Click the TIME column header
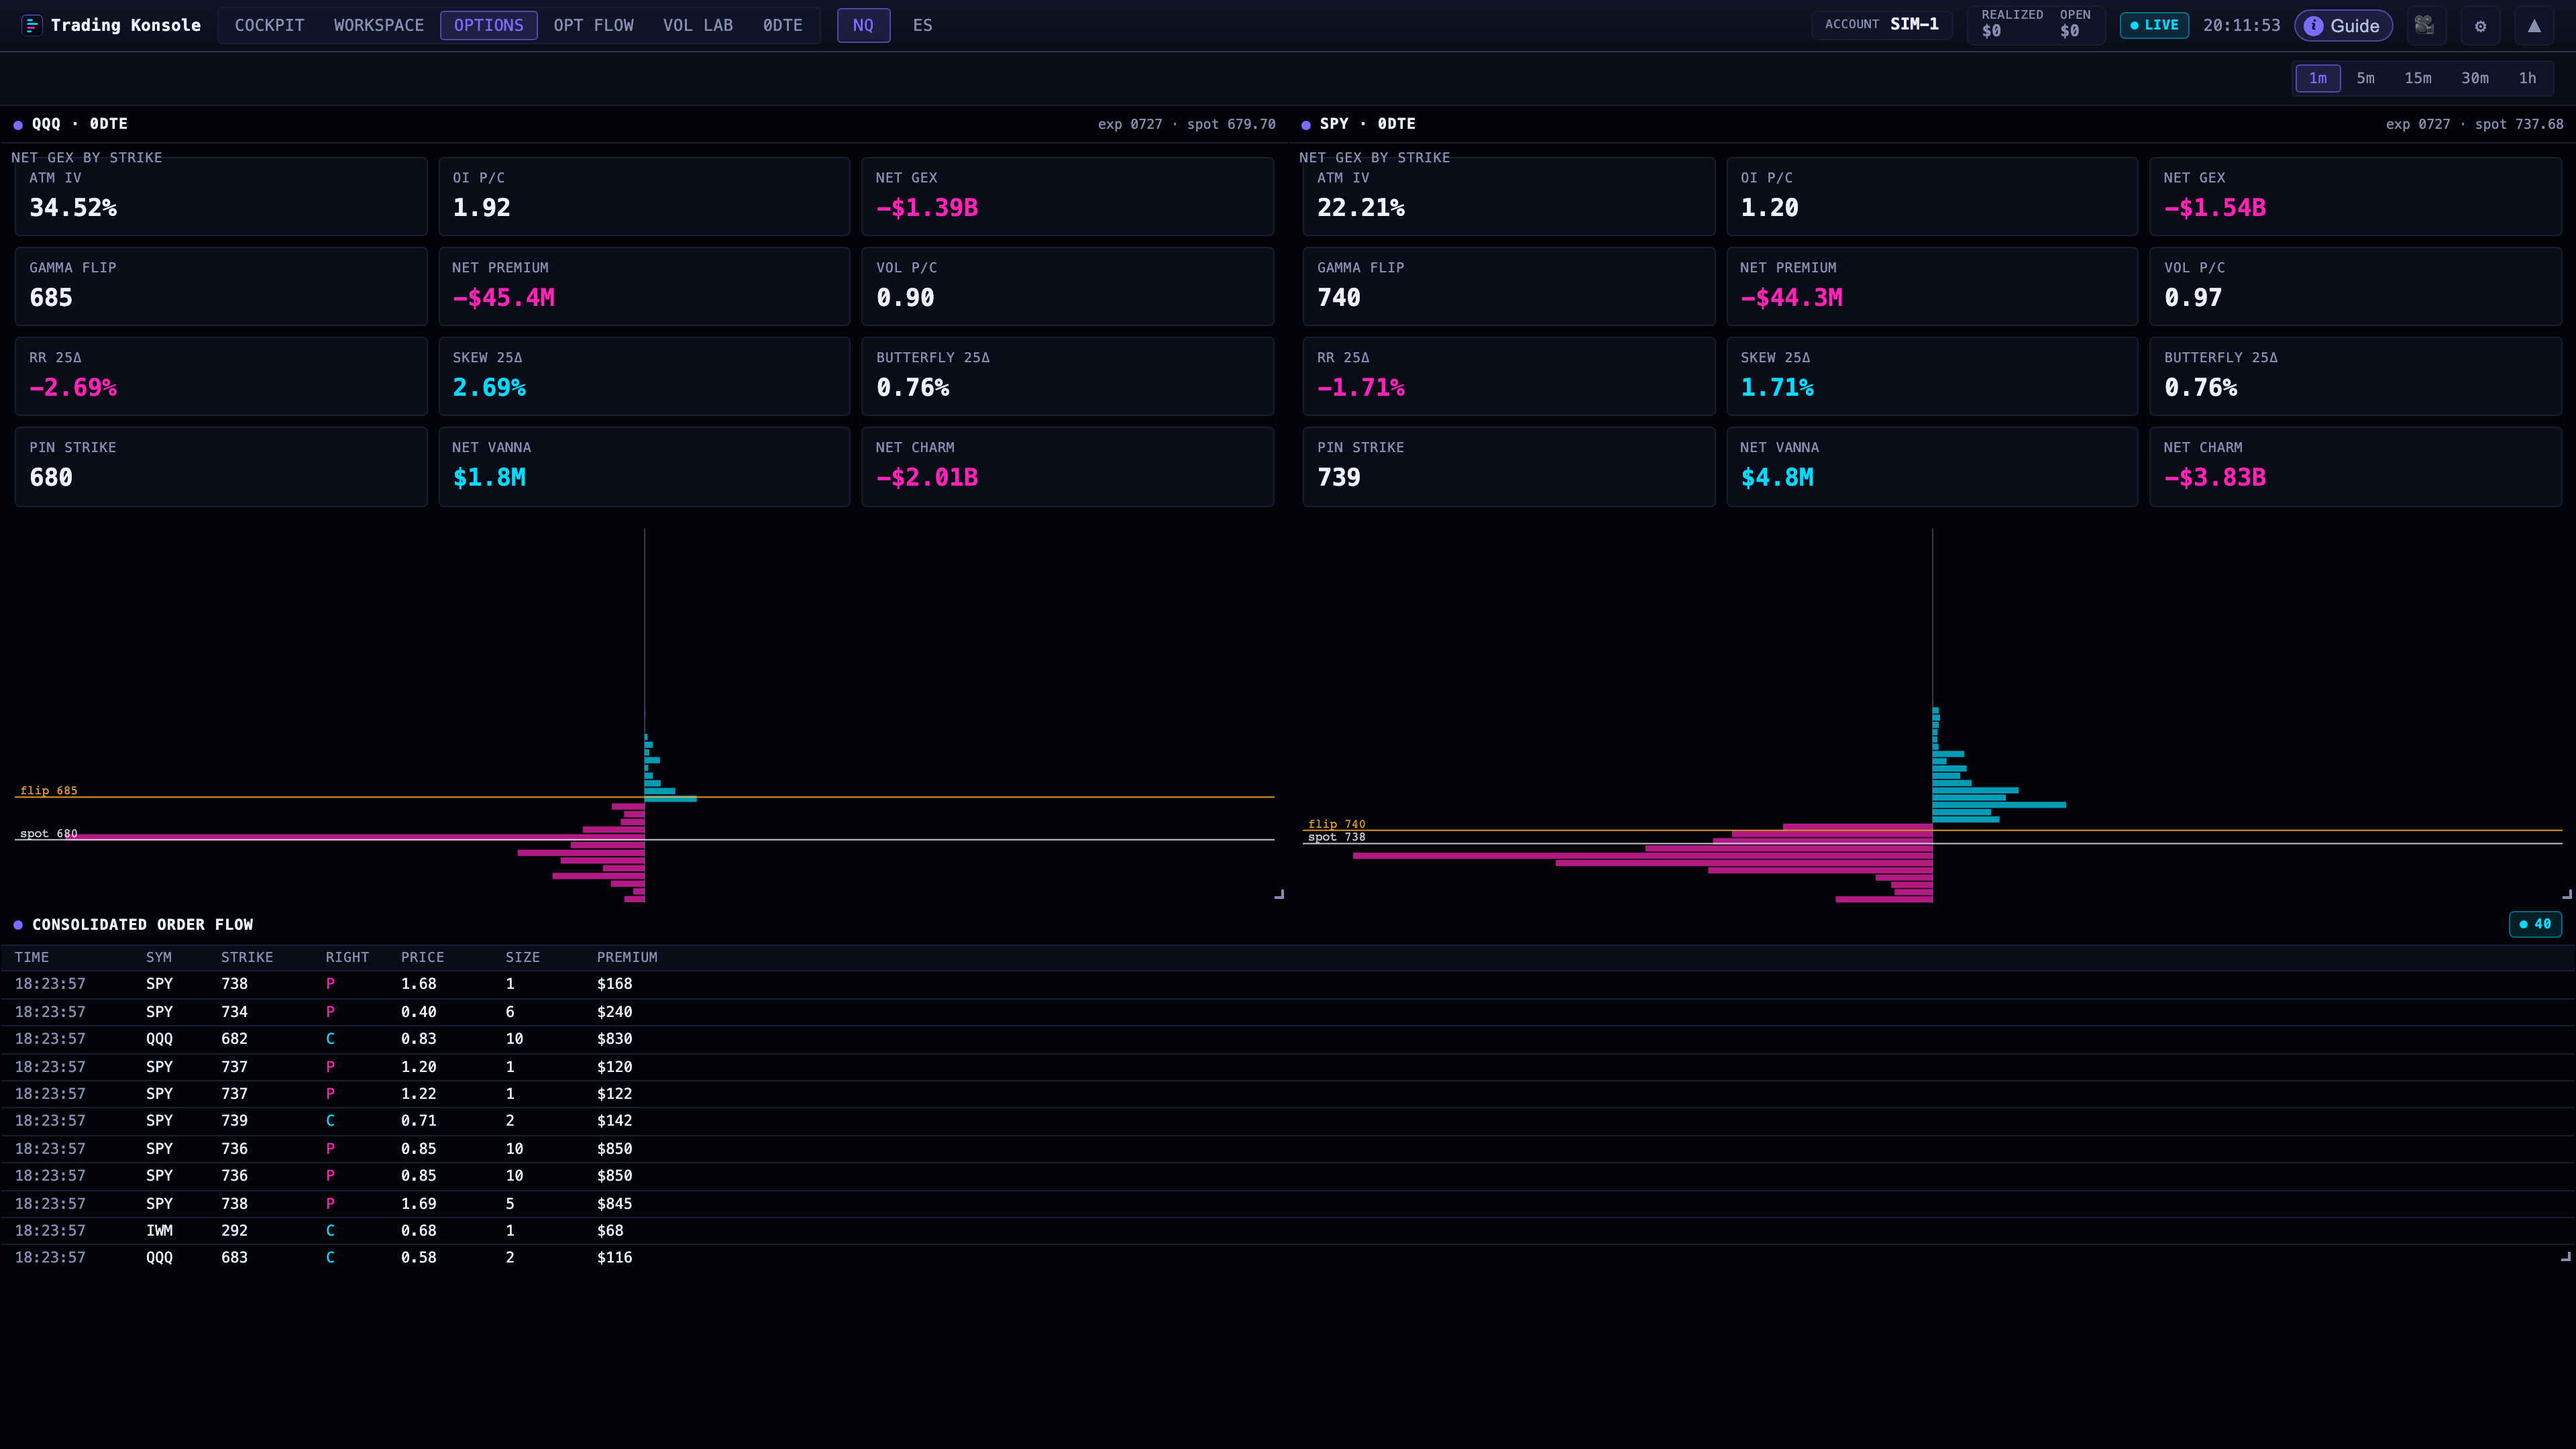This screenshot has width=2576, height=1449. point(31,957)
